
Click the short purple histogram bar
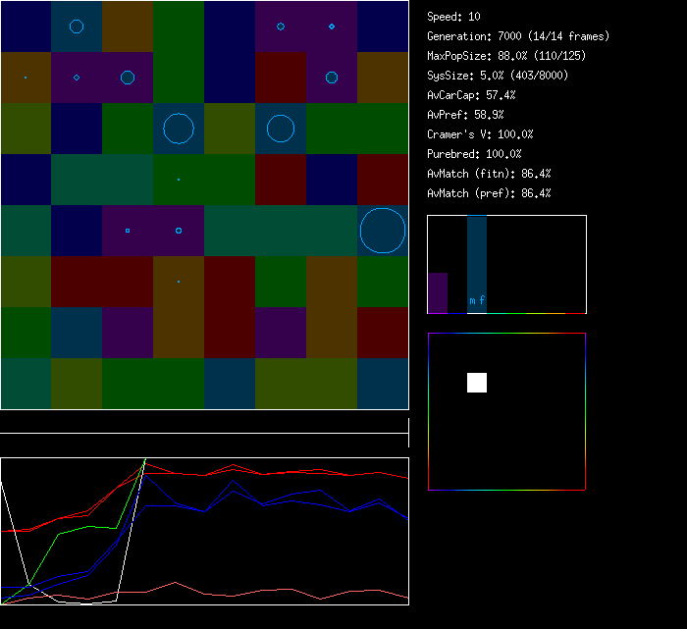pos(438,292)
